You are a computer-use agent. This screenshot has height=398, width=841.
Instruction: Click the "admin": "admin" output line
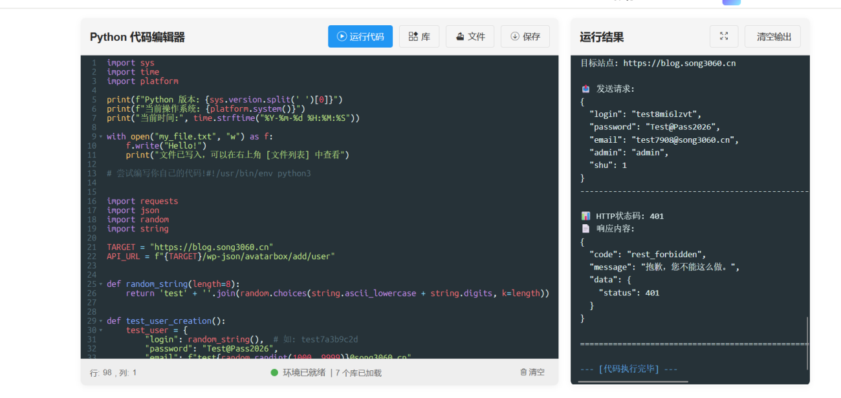coord(629,152)
